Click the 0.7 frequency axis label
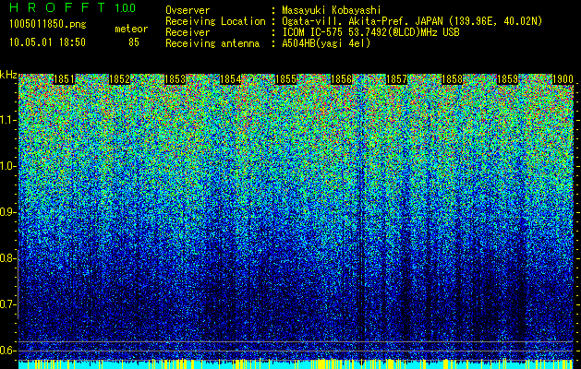Screen dimensions: 581x369 coord(8,304)
